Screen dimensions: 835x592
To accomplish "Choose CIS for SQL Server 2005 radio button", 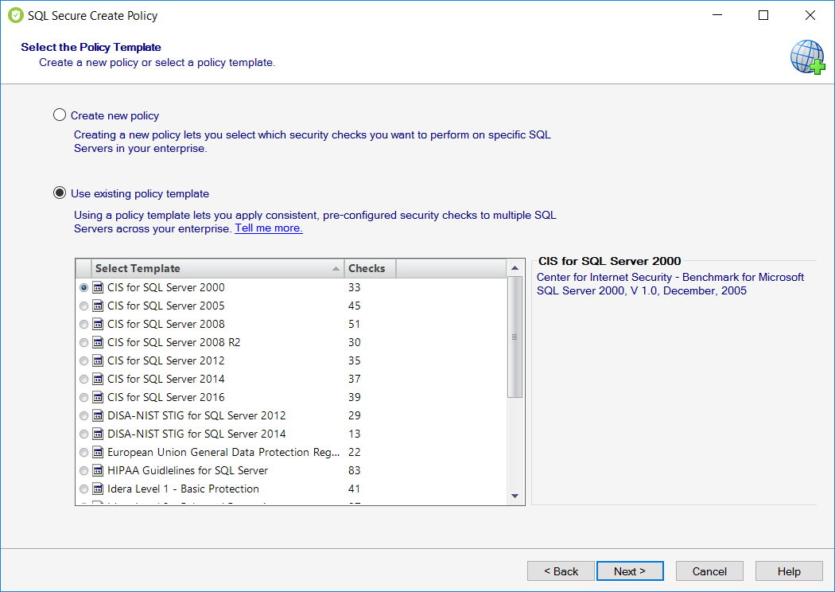I will pos(83,306).
